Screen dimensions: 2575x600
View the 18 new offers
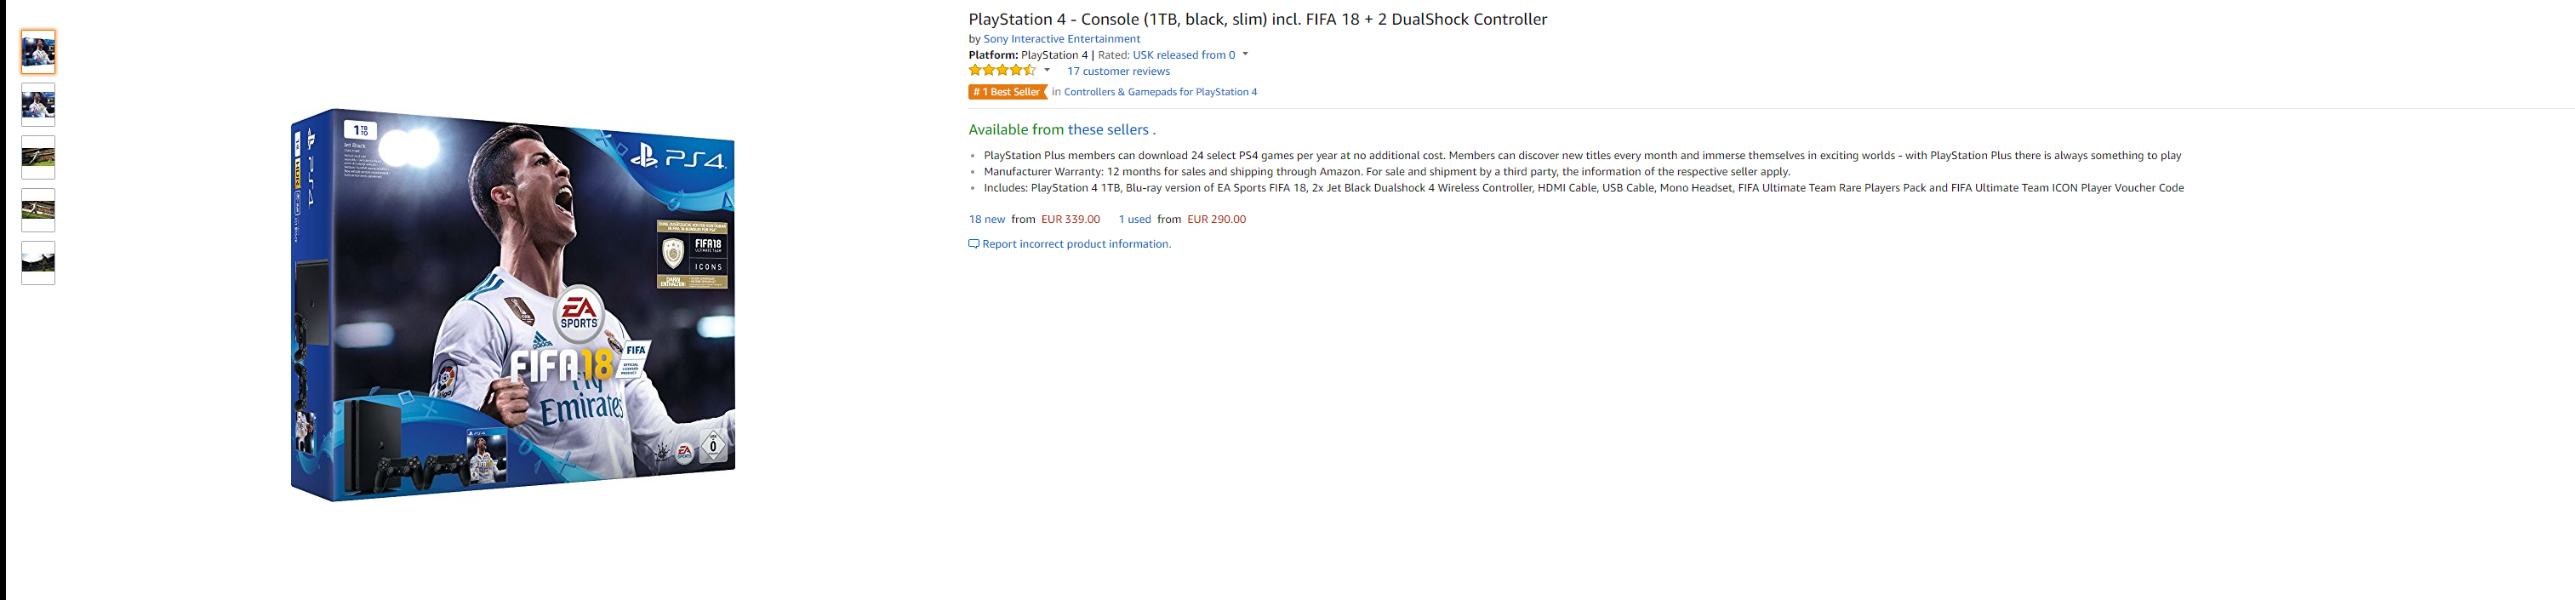tap(986, 219)
